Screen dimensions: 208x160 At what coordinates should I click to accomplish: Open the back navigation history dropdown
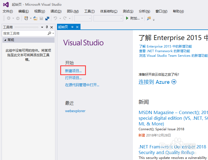[x=13, y=18]
